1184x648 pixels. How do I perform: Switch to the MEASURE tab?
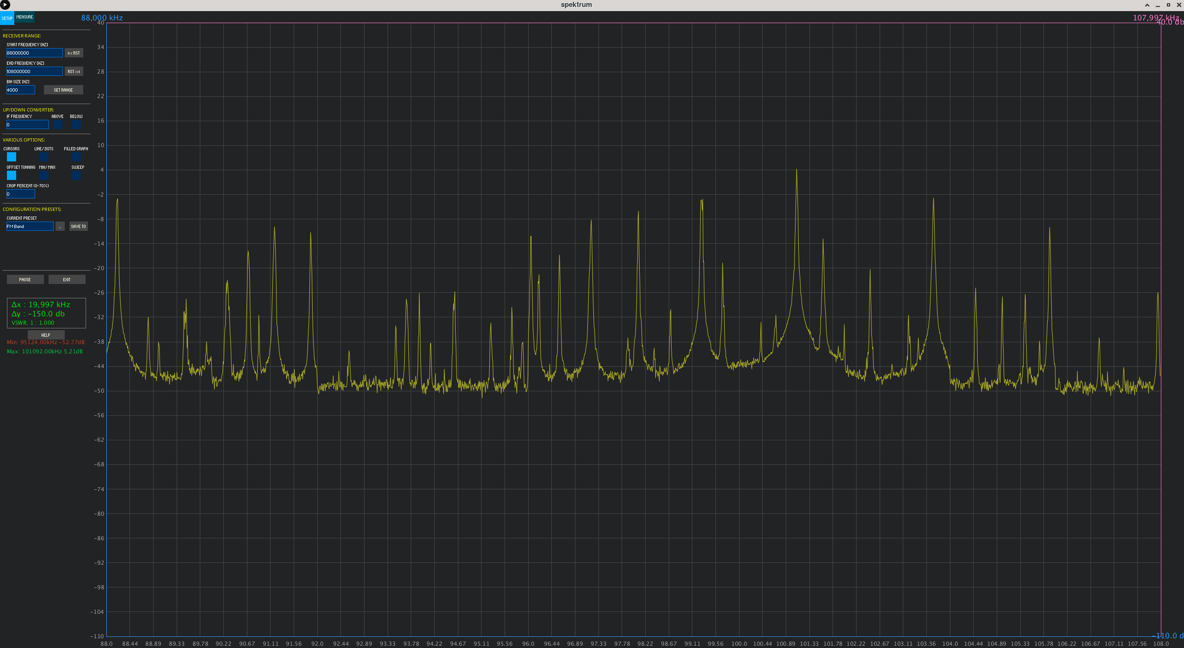click(25, 17)
